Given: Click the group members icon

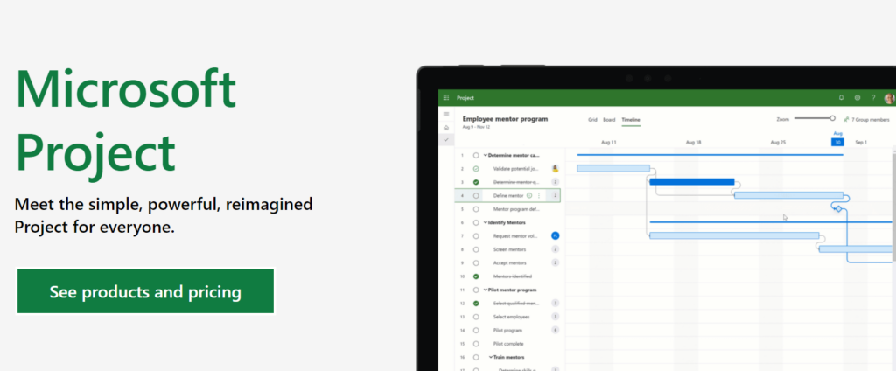Looking at the screenshot, I should tap(846, 120).
